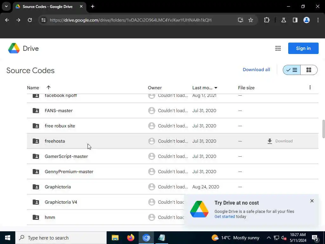Switch to grid layout view

[309, 70]
